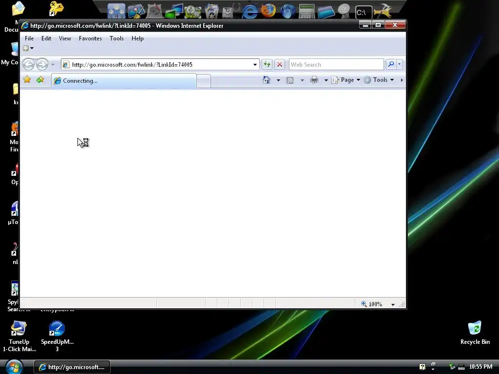Go forward using the Forward arrow button
Screen dimensions: 499x374
pos(42,65)
